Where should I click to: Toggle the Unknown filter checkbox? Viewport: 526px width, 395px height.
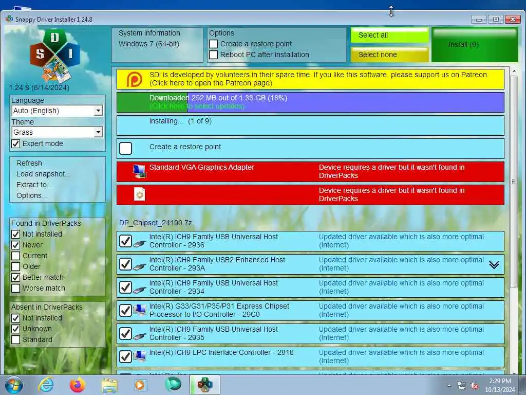[16, 329]
